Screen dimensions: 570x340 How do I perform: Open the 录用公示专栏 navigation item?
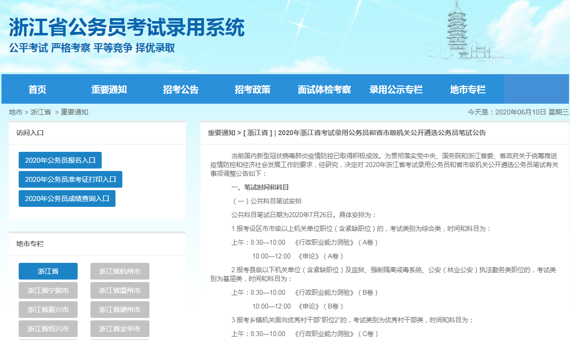click(x=396, y=89)
